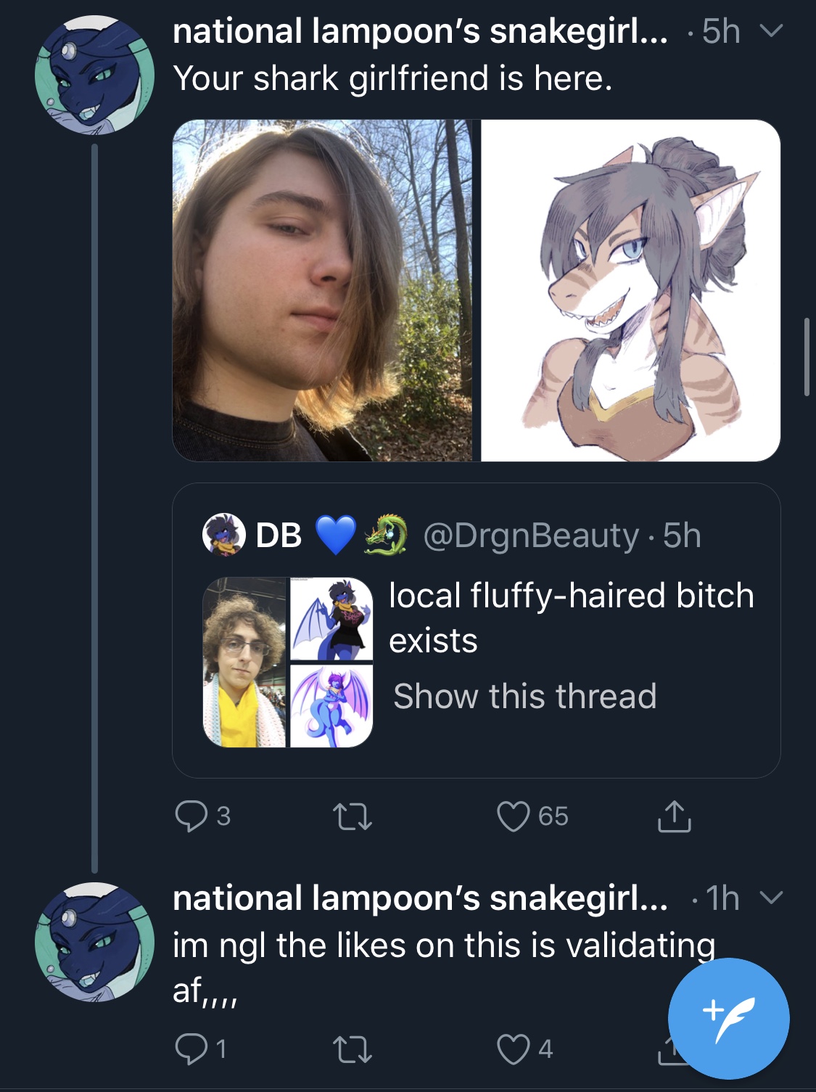The height and width of the screenshot is (1092, 816).
Task: Tap Show this thread link
Action: point(524,697)
